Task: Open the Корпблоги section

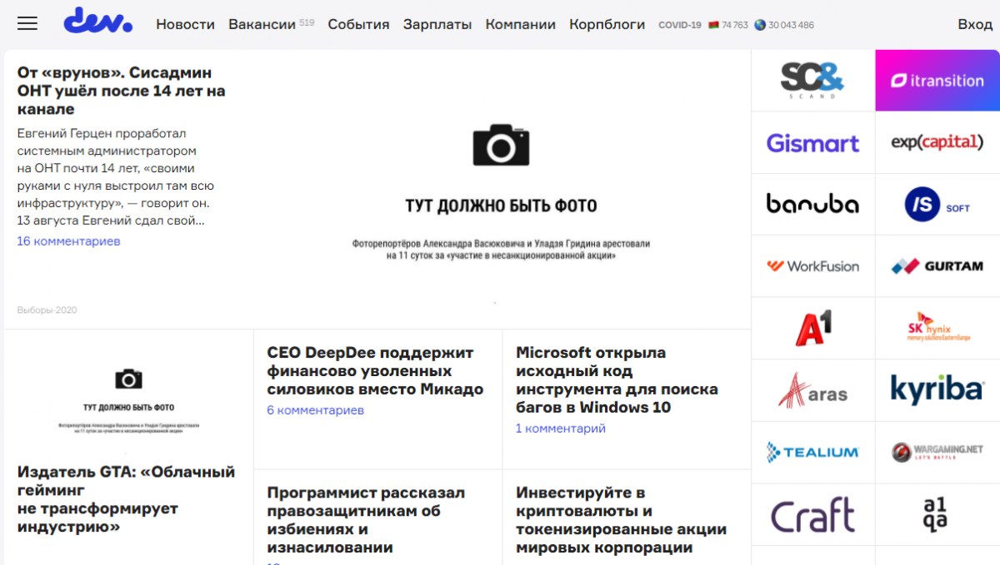Action: [x=607, y=25]
